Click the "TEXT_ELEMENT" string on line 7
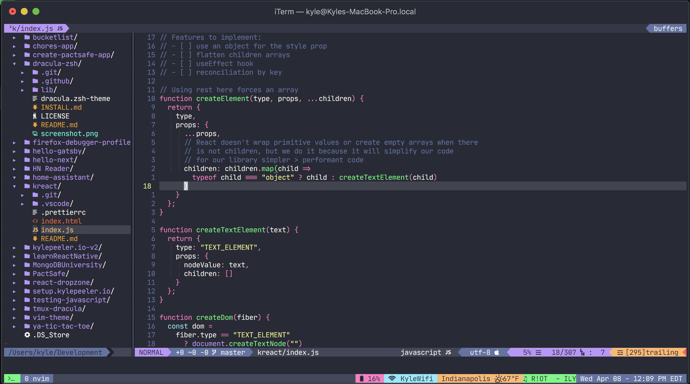The width and height of the screenshot is (690, 384). tap(229, 247)
